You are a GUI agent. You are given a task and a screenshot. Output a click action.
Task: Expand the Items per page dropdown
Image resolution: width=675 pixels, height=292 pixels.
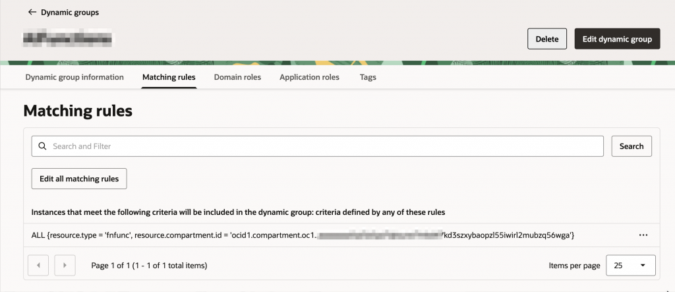click(x=630, y=266)
